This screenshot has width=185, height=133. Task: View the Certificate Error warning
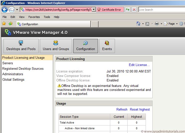110,10
